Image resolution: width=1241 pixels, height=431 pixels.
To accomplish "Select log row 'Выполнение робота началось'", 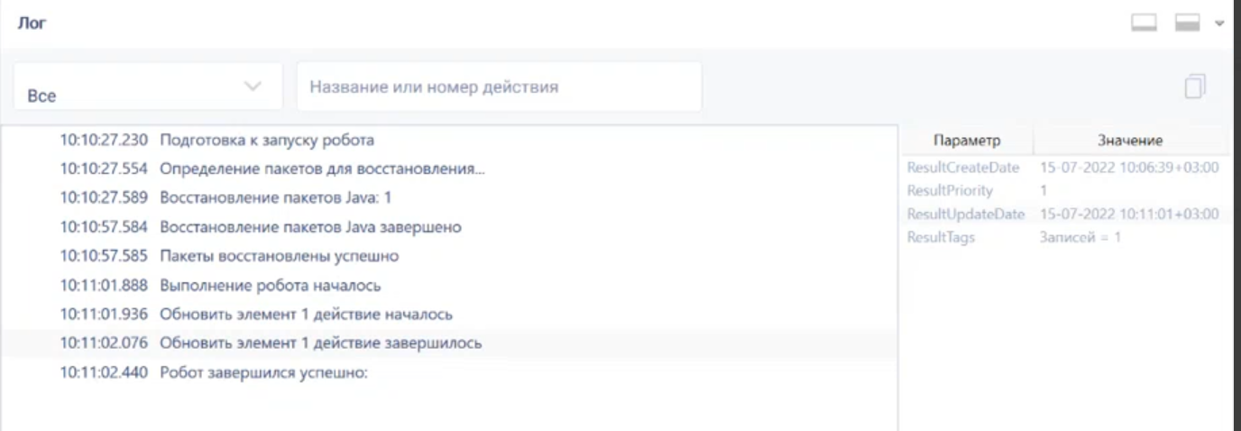I will pyautogui.click(x=449, y=286).
